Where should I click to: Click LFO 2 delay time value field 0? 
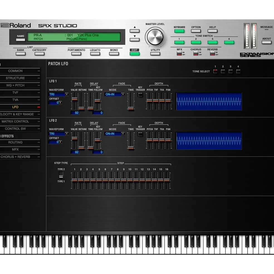[98, 152]
